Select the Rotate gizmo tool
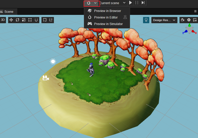This screenshot has height=138, width=198. 17,20
